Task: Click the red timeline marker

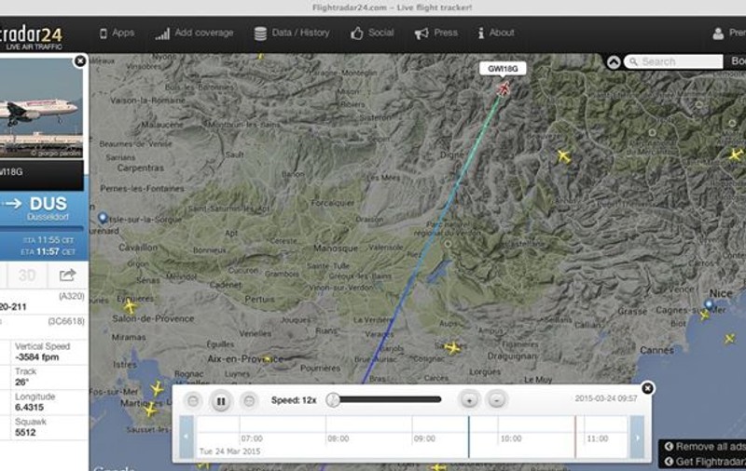Action: (575, 437)
